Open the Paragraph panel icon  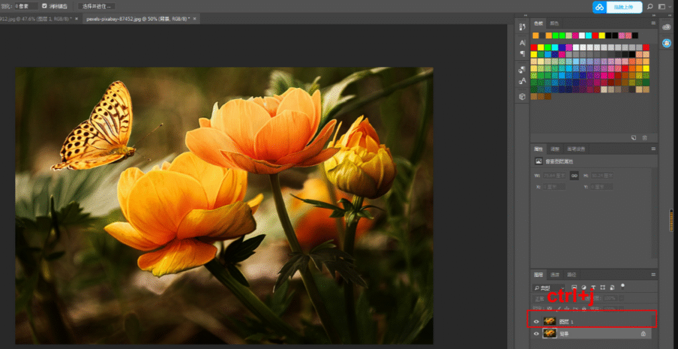coord(522,54)
